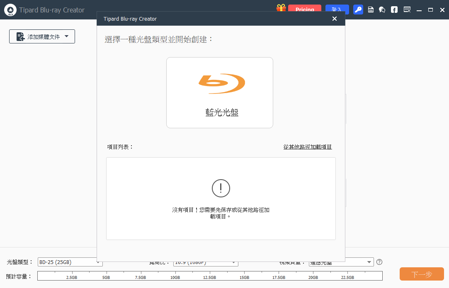Click the orange 下一步 button
The height and width of the screenshot is (288, 449).
click(x=422, y=274)
